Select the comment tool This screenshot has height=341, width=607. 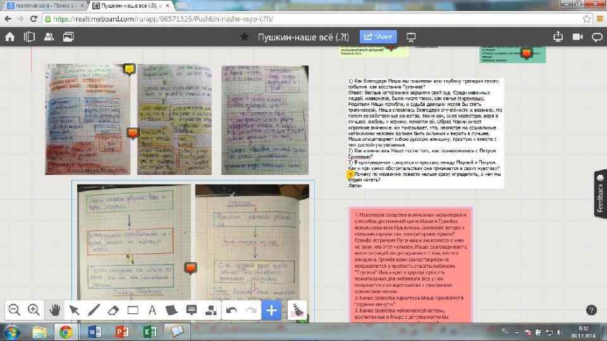tap(191, 310)
